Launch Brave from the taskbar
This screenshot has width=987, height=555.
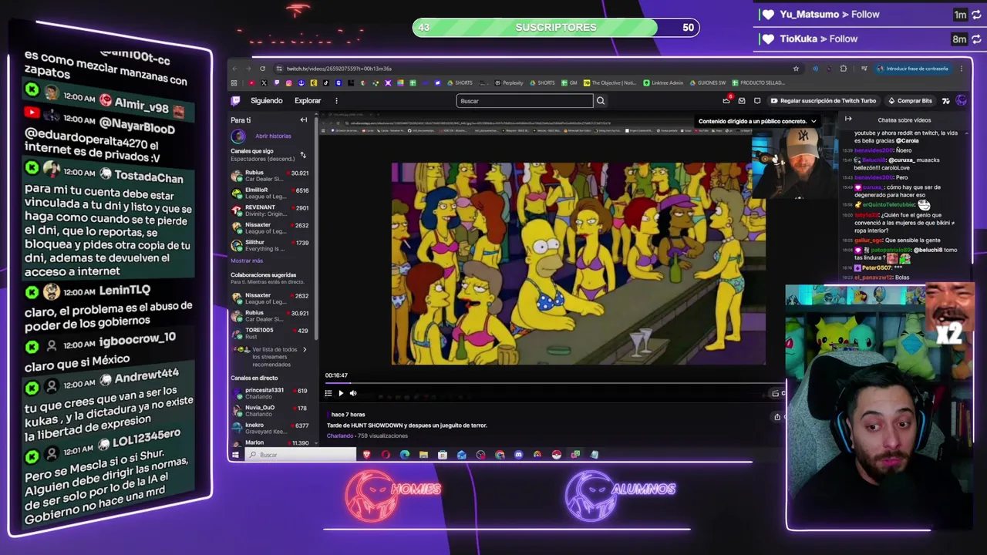point(367,455)
